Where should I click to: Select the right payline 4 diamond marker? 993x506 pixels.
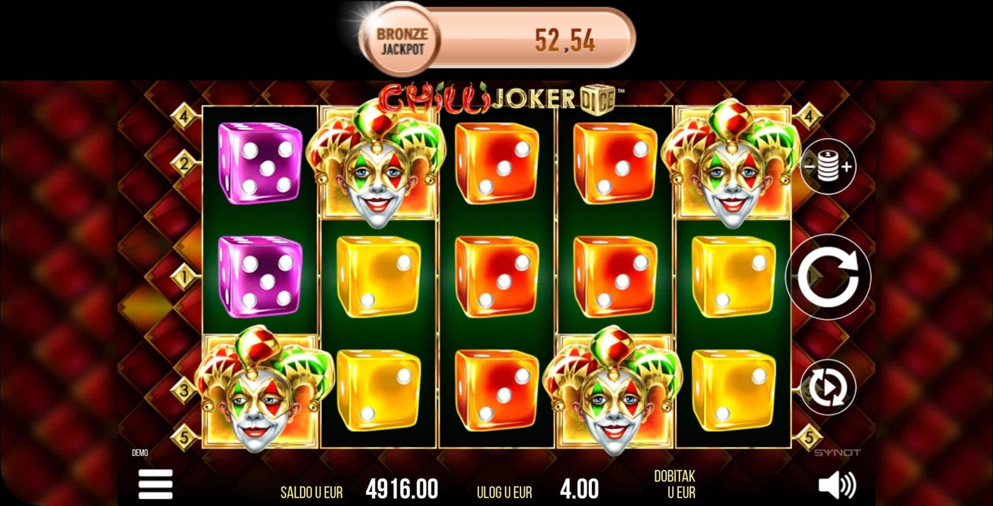(808, 116)
